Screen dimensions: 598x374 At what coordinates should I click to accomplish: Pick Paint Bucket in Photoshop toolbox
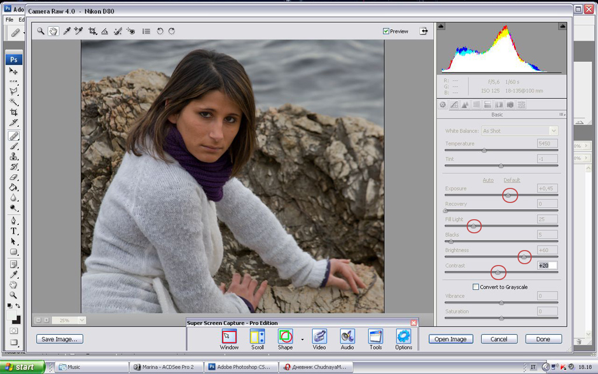[13, 187]
